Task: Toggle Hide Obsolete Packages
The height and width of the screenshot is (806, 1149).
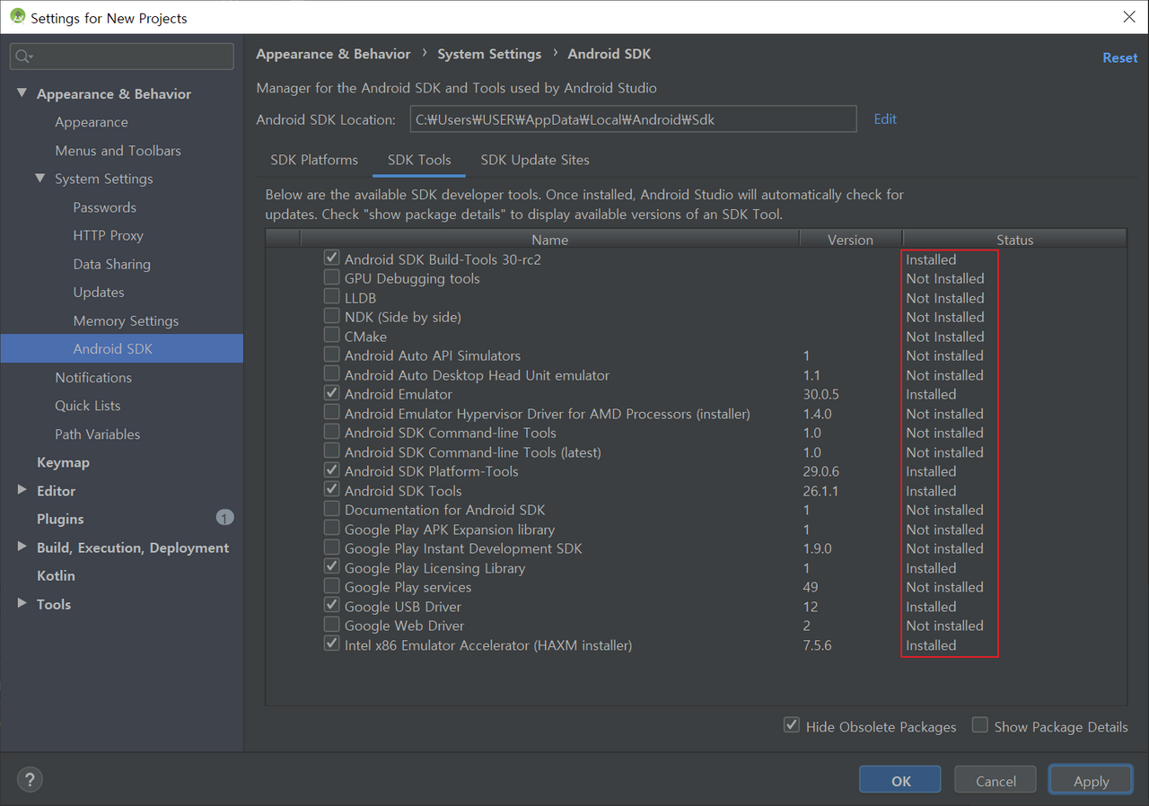Action: pos(792,725)
